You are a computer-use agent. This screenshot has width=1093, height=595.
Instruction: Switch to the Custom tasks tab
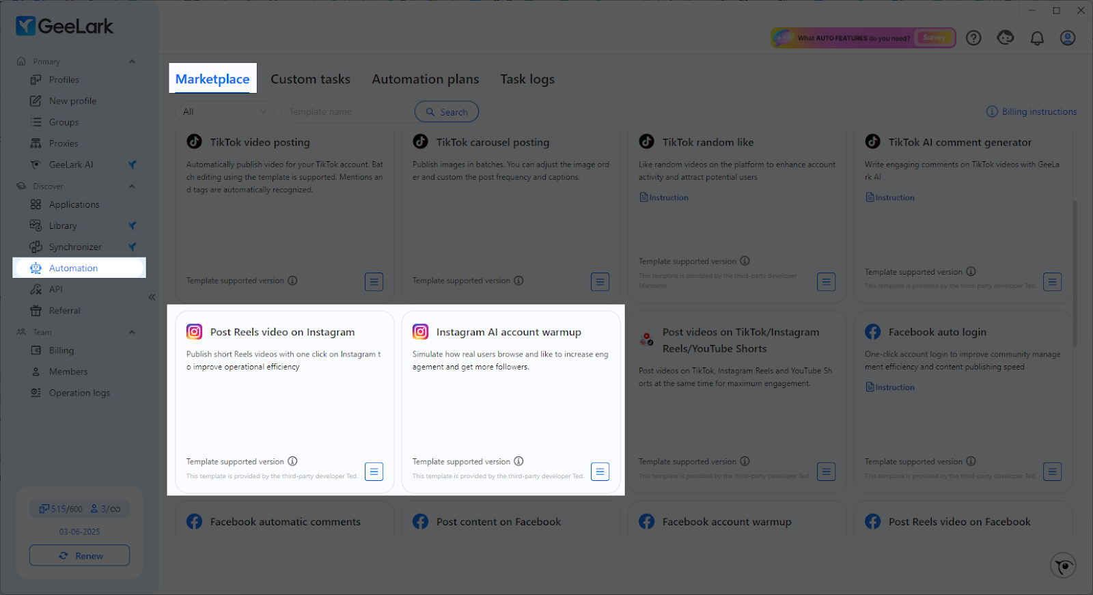310,79
